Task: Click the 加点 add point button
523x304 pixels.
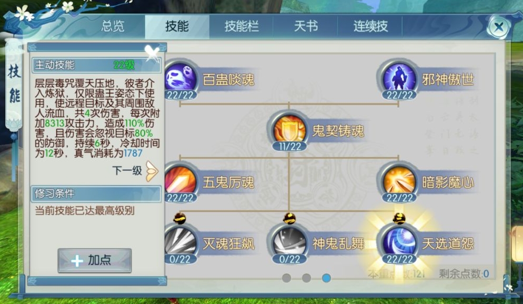Action: click(x=95, y=260)
